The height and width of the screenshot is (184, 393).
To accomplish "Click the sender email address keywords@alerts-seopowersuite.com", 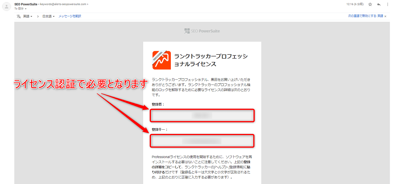I will [63, 4].
